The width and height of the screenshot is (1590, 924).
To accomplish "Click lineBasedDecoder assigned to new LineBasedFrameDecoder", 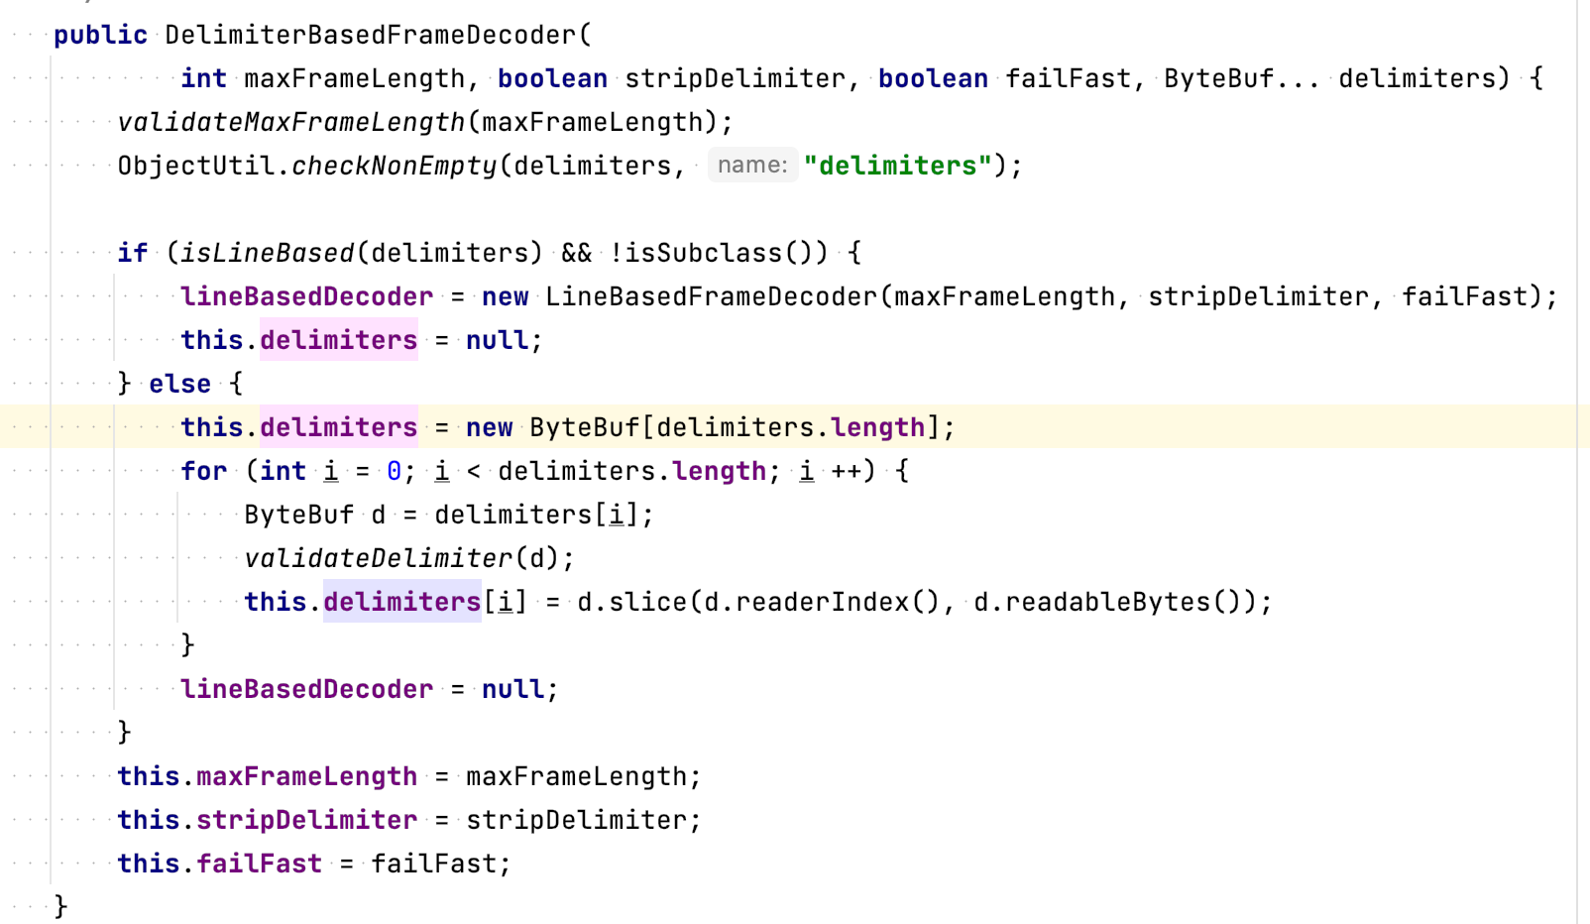I will pos(306,296).
